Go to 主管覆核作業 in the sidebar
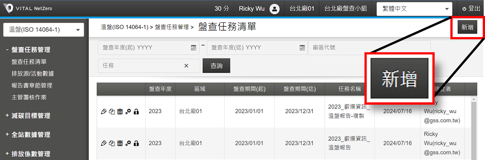 pos(29,97)
